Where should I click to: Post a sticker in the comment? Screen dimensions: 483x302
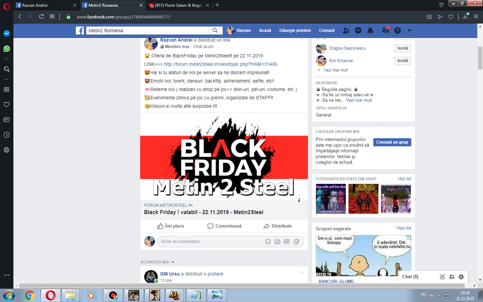[296, 242]
